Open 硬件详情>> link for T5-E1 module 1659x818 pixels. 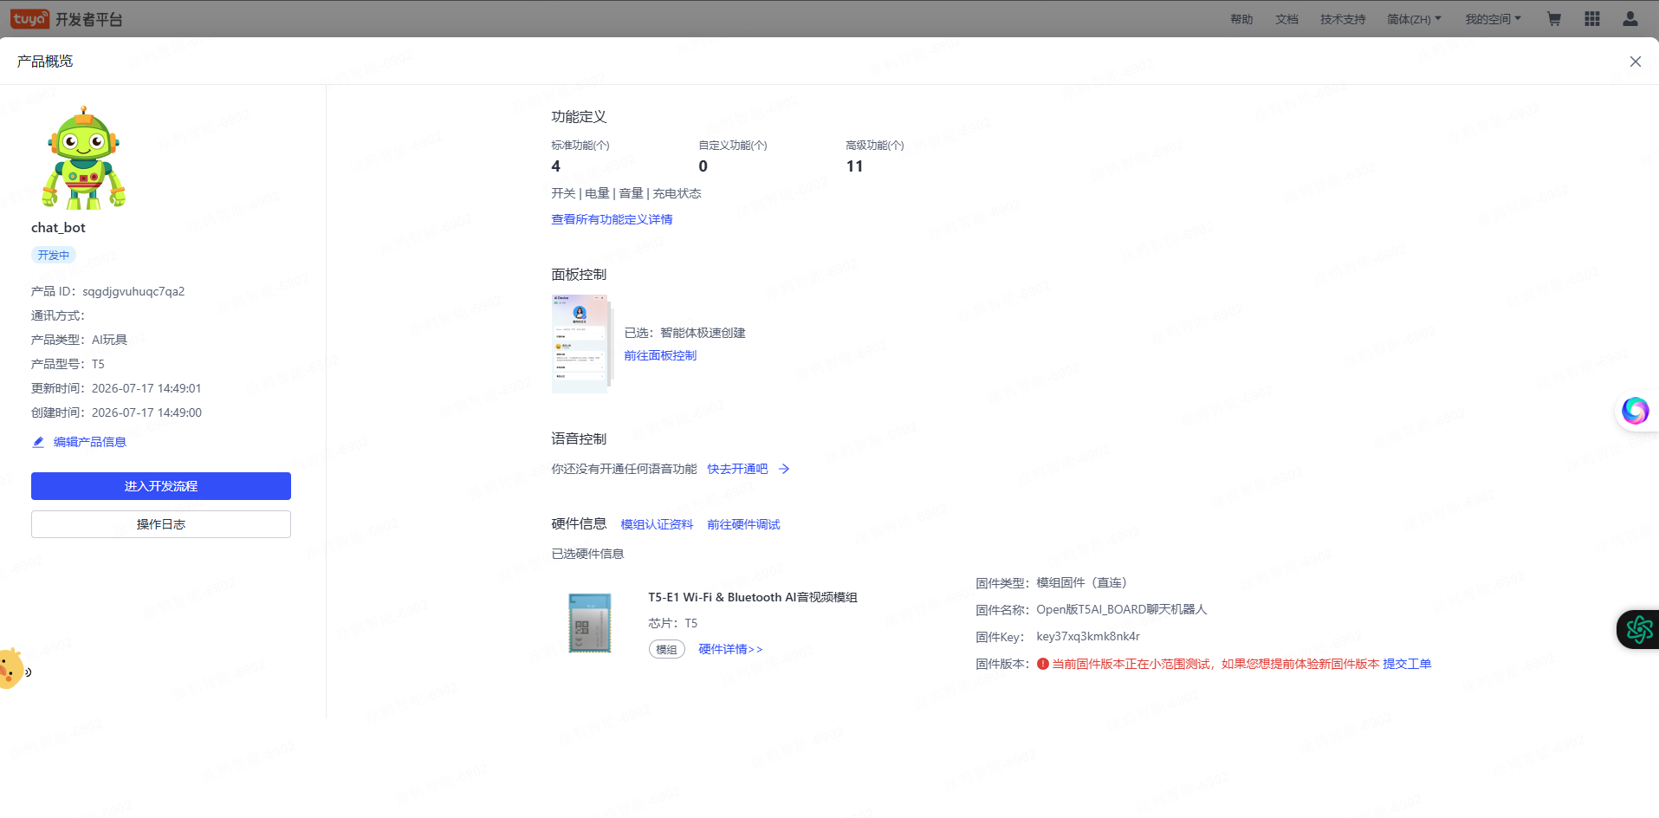(x=730, y=649)
